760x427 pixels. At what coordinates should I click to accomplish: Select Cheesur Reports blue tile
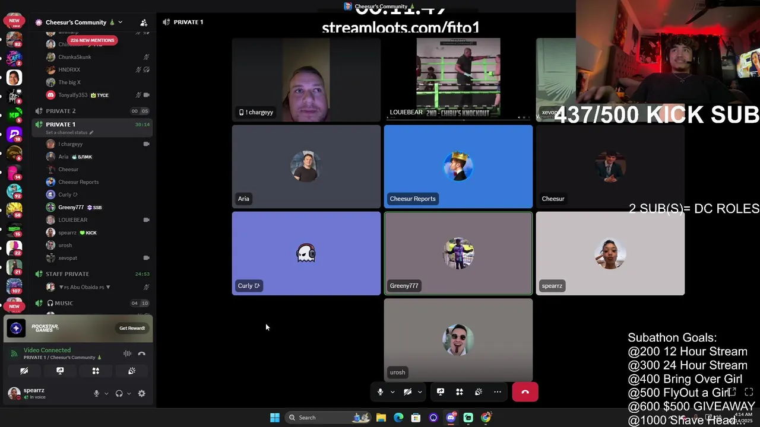(x=458, y=167)
